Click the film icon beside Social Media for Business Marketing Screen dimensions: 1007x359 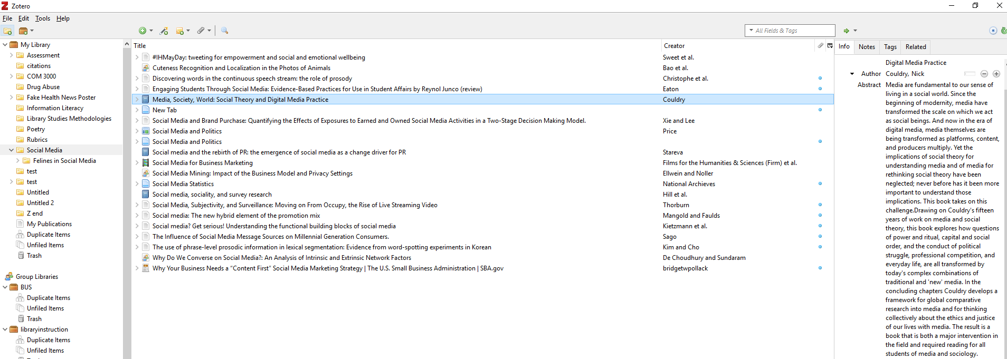click(x=146, y=163)
